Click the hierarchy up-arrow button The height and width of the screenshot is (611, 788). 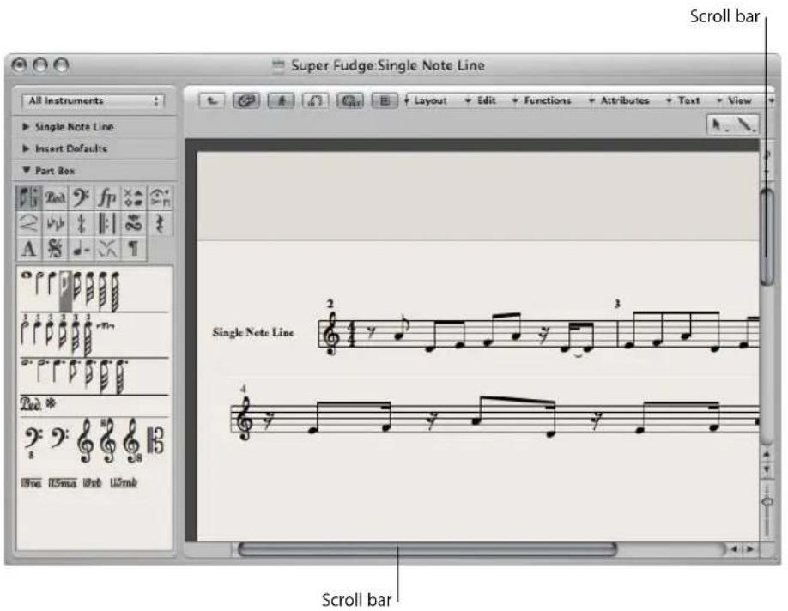(212, 100)
